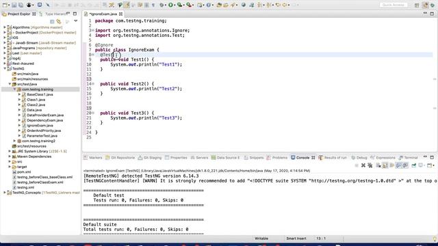Click the Smart Insert status entry
Viewport: 438px width, 246px height.
(x=296, y=238)
